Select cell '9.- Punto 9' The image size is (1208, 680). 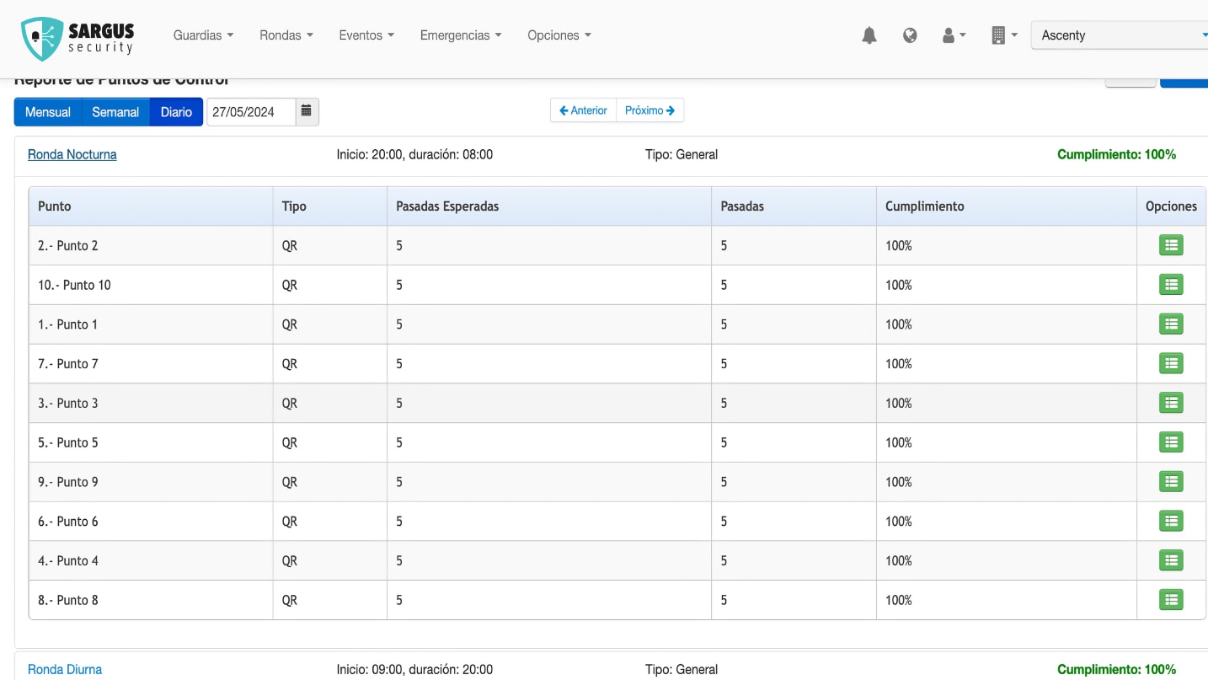tap(151, 482)
